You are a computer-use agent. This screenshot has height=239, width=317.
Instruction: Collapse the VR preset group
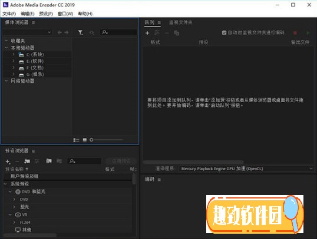pos(10,215)
